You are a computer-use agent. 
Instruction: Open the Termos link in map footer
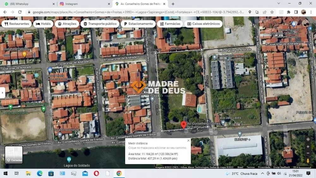251,167
